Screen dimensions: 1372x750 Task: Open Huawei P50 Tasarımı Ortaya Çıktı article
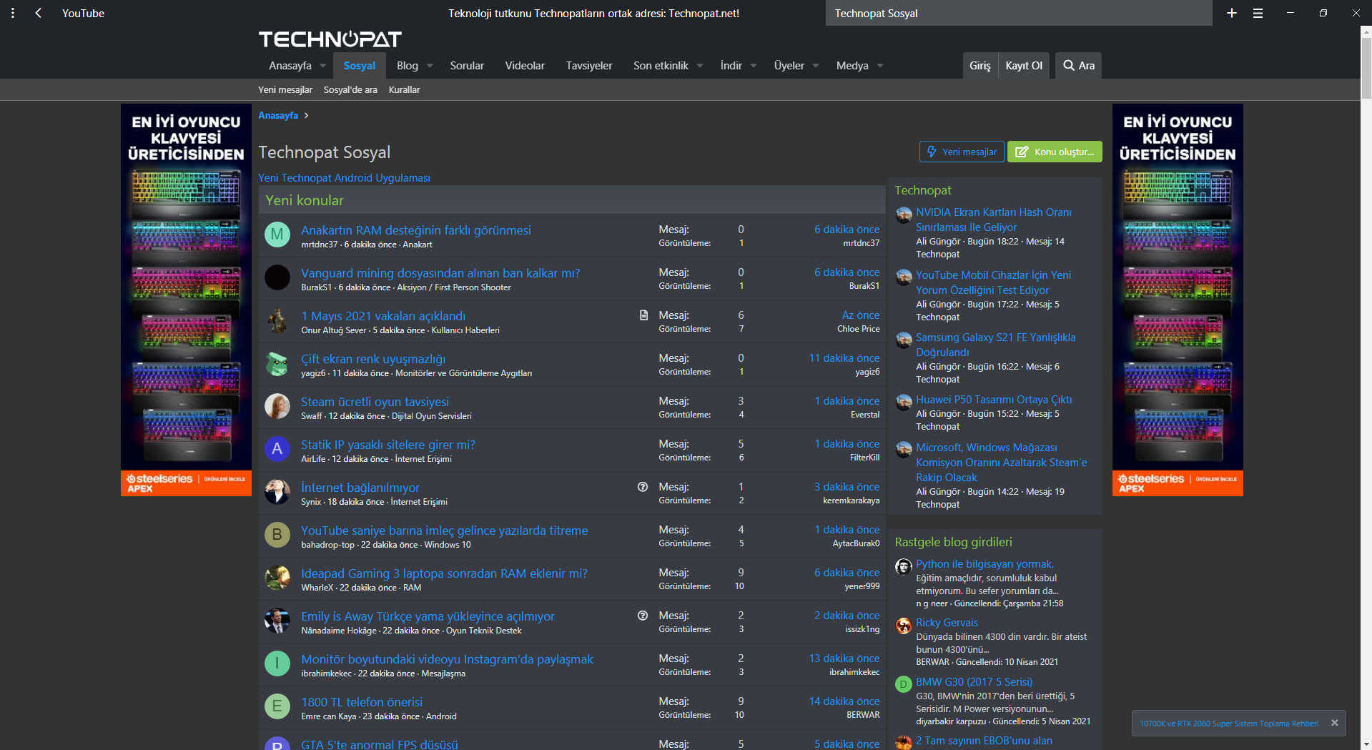point(994,400)
